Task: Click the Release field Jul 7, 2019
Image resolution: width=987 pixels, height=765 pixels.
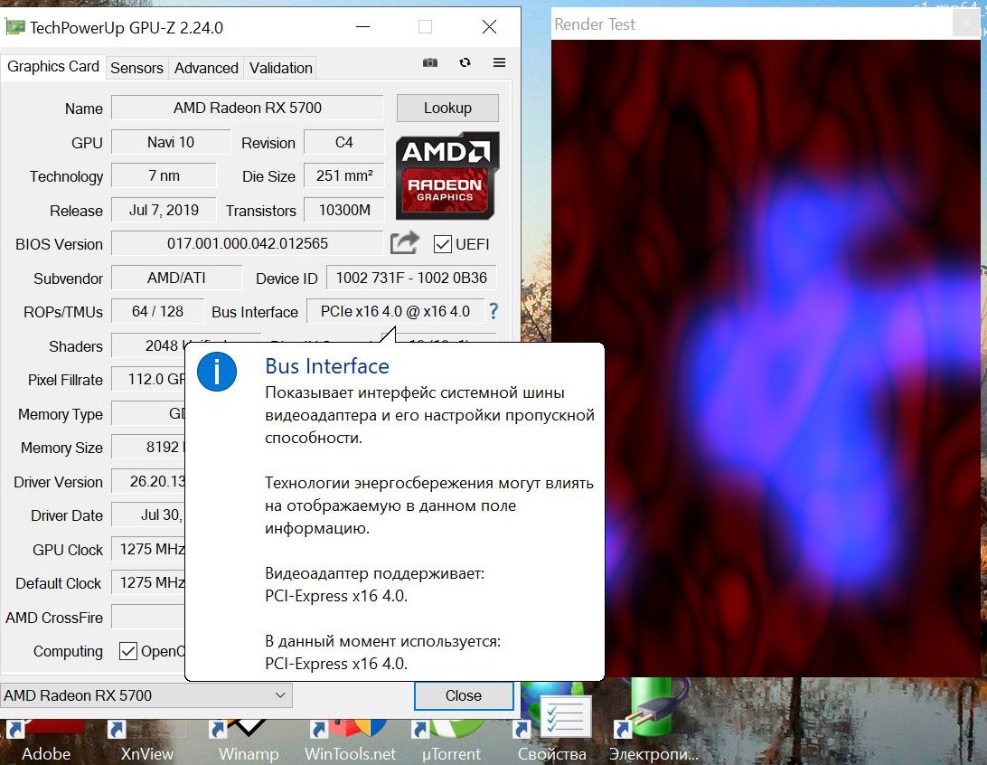Action: (164, 211)
